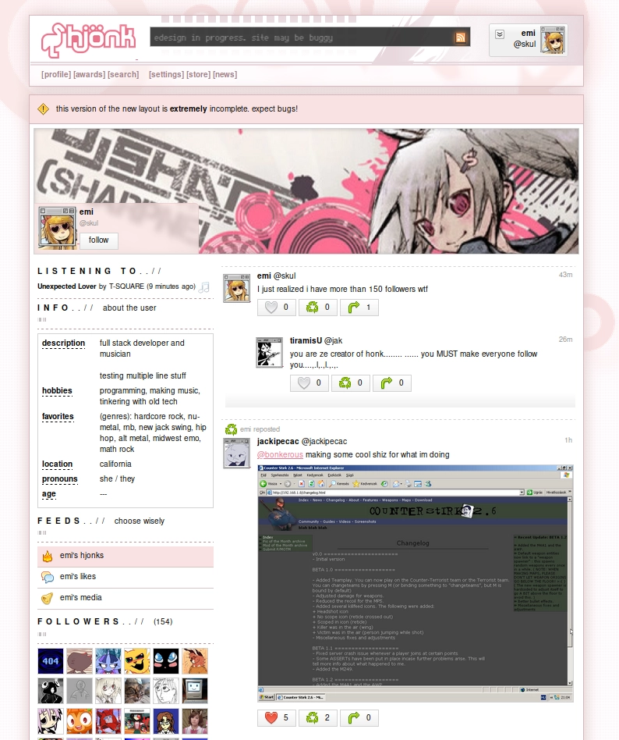This screenshot has height=740, width=619.
Task: Click the 'hobbies' info label
Action: pyautogui.click(x=57, y=391)
